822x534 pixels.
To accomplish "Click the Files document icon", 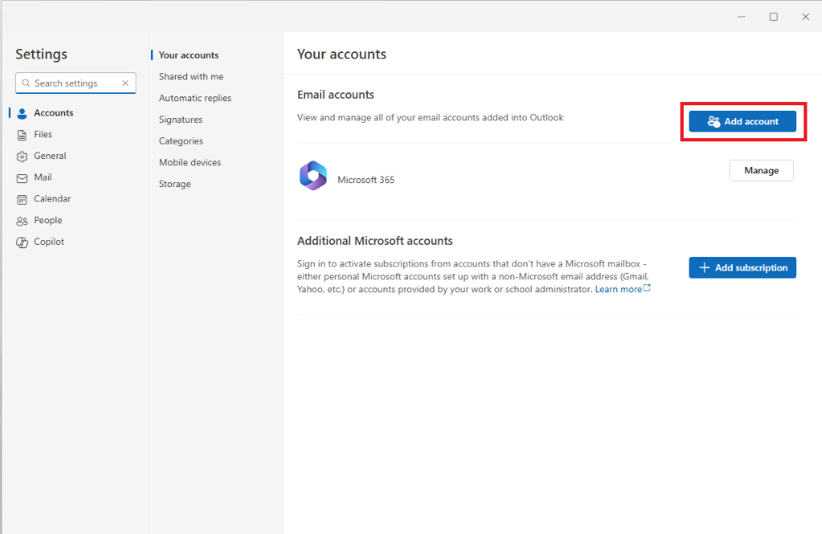I will [22, 135].
